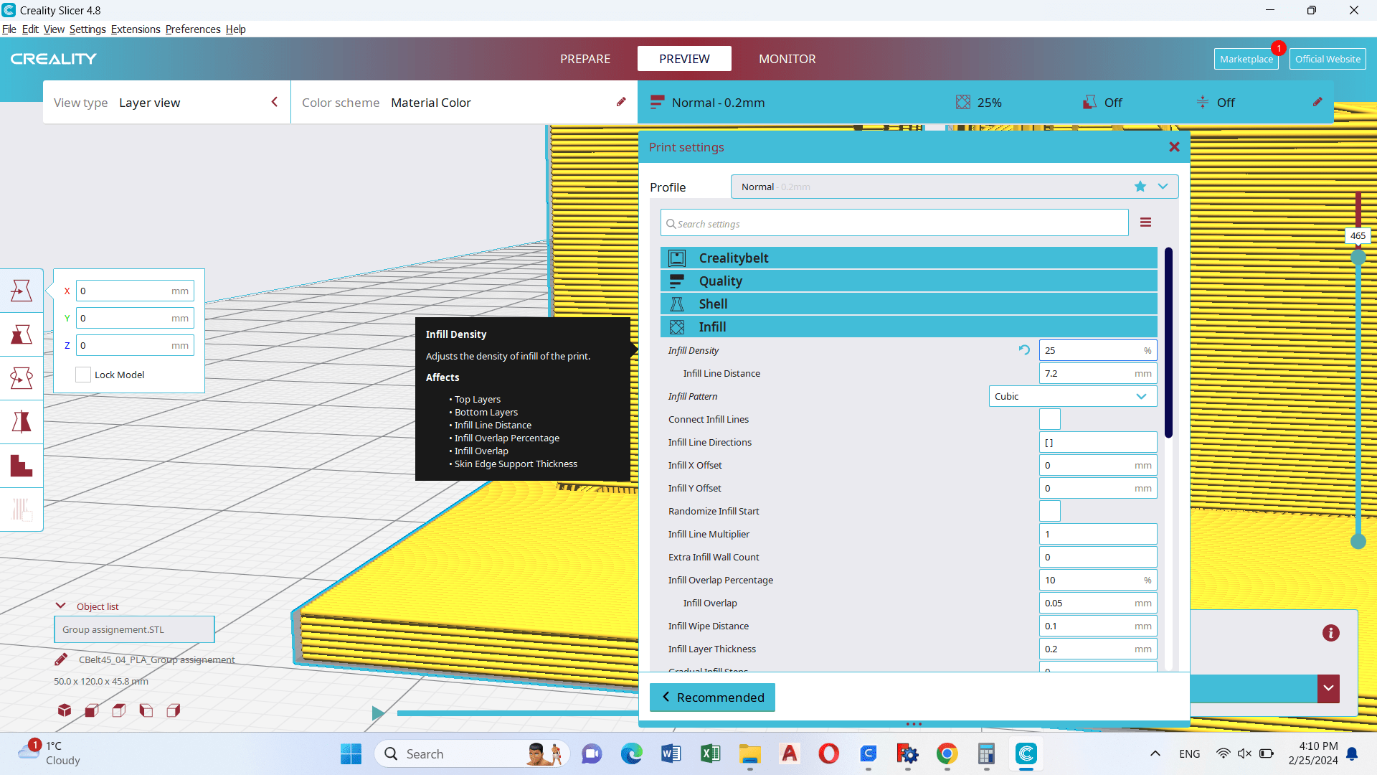Image resolution: width=1377 pixels, height=775 pixels.
Task: Click the pencil icon beside Color scheme
Action: tap(621, 102)
